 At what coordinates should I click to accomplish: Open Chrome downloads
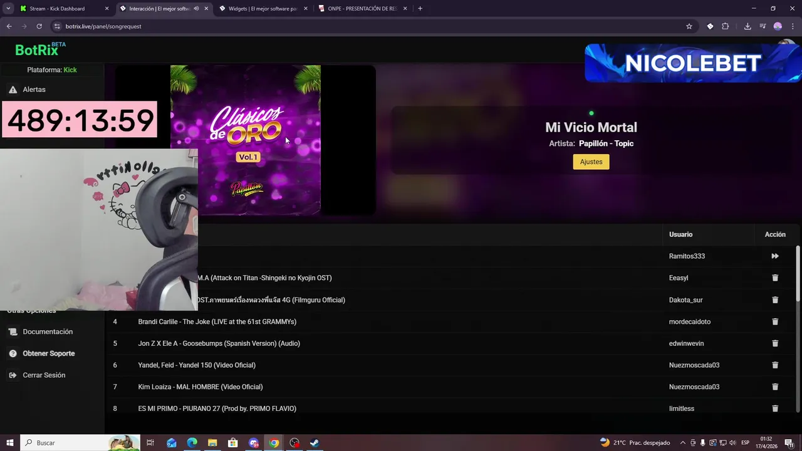(x=747, y=26)
